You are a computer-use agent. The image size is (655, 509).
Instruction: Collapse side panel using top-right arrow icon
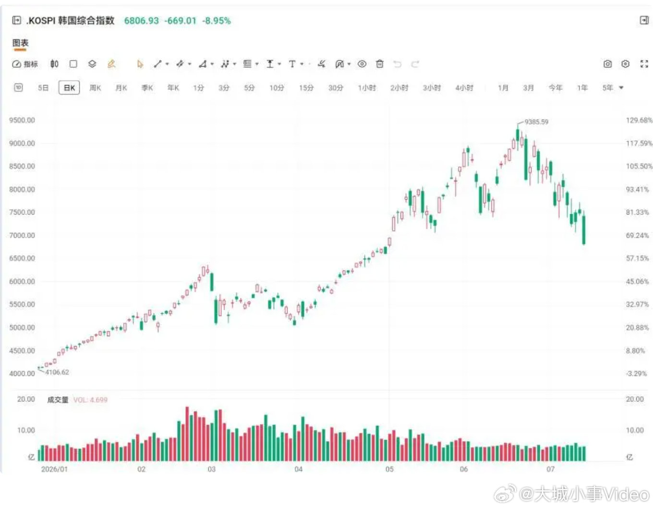(644, 20)
